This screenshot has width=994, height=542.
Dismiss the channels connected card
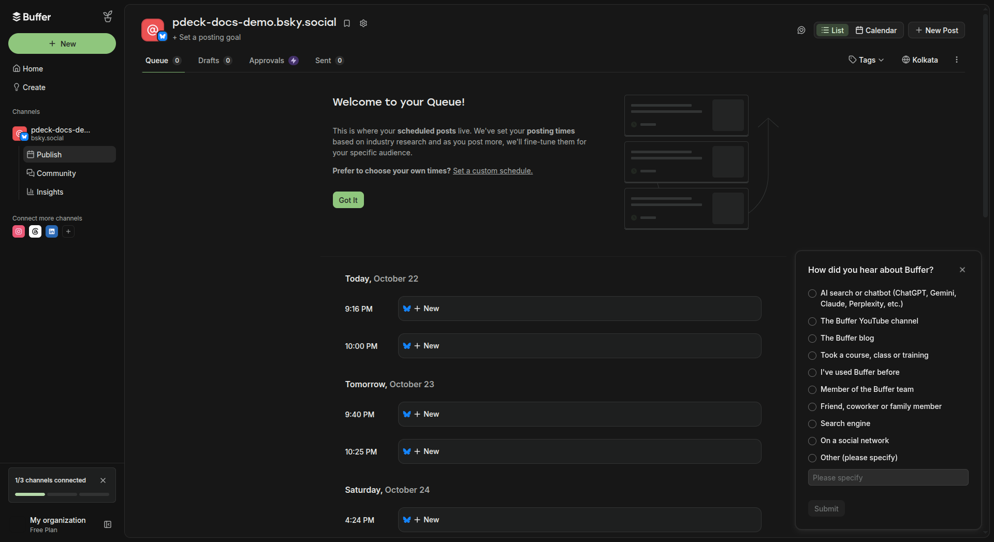103,480
